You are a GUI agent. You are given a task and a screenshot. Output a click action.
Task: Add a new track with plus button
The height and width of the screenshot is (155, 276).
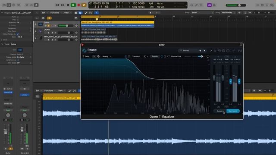click(37, 18)
